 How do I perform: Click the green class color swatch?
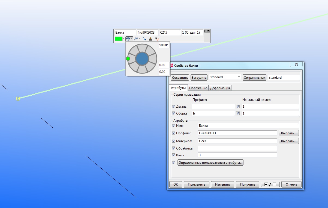click(118, 39)
